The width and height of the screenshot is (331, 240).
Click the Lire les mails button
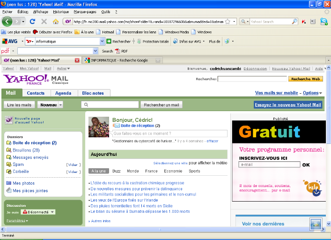click(19, 105)
